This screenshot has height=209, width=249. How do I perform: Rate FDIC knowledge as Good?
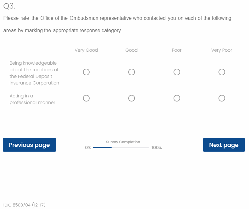[x=132, y=72]
